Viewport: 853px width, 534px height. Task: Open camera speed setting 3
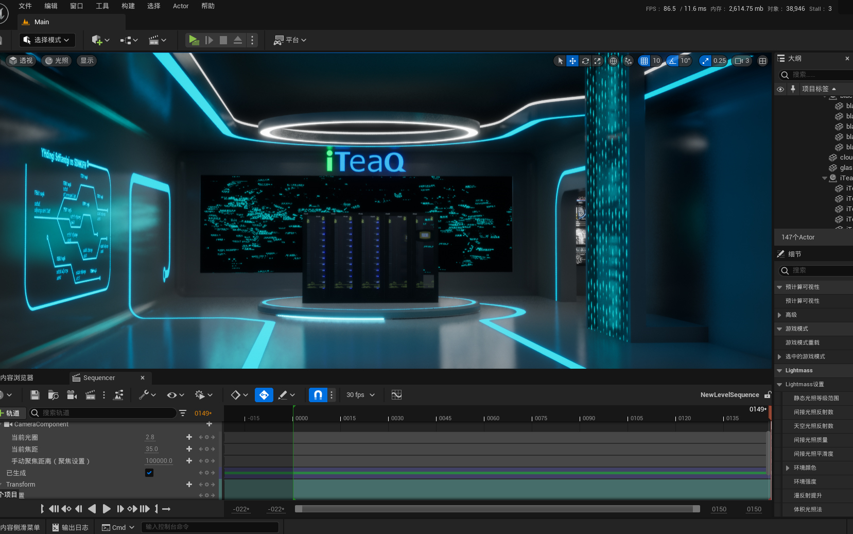click(742, 61)
